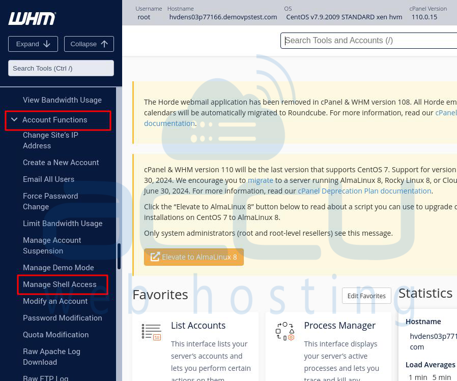
Task: Open the List Accounts favorite title
Action: [x=198, y=326]
